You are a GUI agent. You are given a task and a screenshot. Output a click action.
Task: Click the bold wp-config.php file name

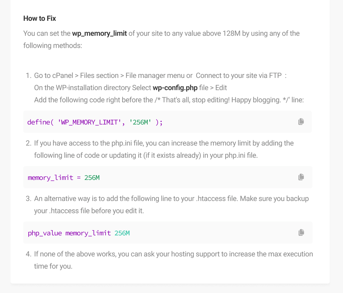pyautogui.click(x=175, y=88)
